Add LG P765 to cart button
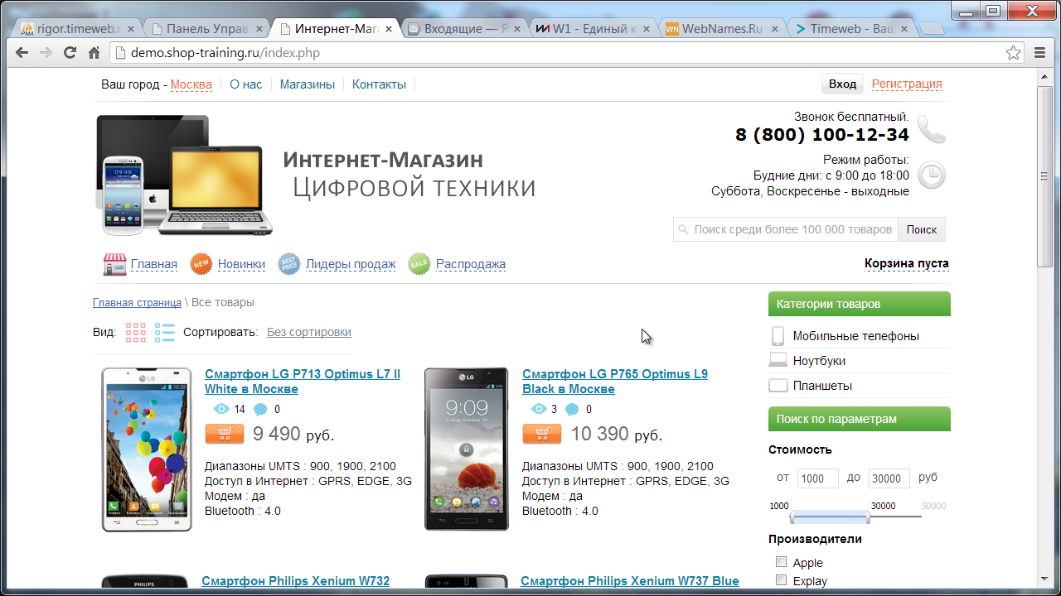 [x=542, y=434]
